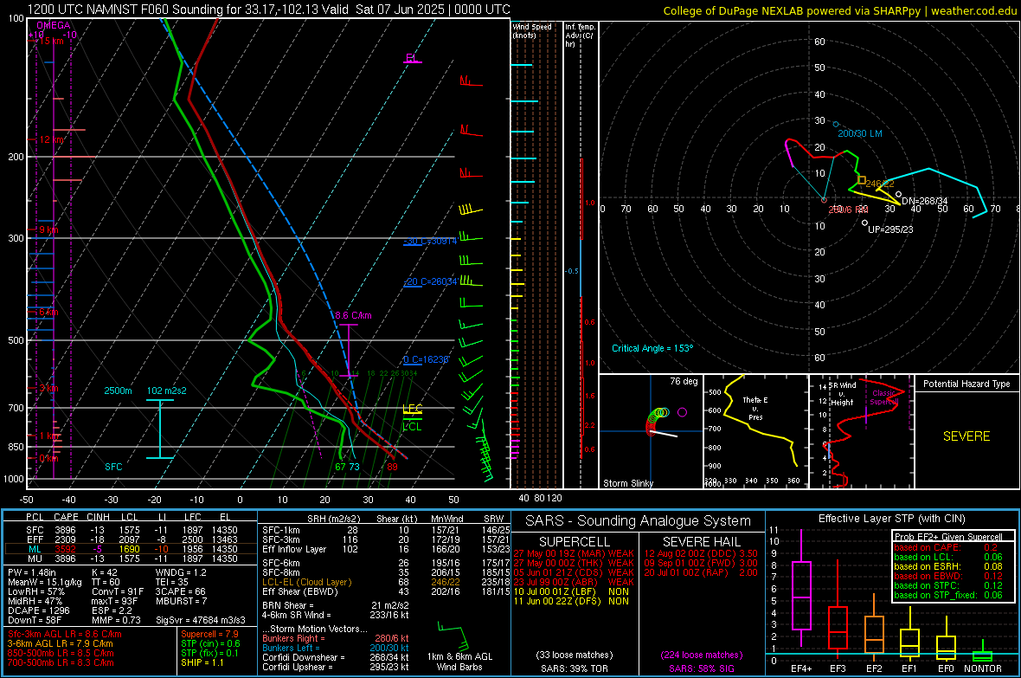Click the Eff Shear (EBWD) row
The height and width of the screenshot is (678, 1021).
[386, 591]
